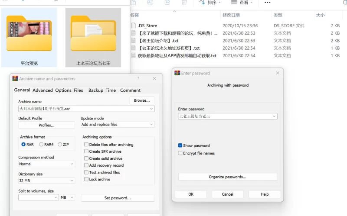Image resolution: width=347 pixels, height=216 pixels.
Task: Enable Lock archive
Action: [x=86, y=179]
